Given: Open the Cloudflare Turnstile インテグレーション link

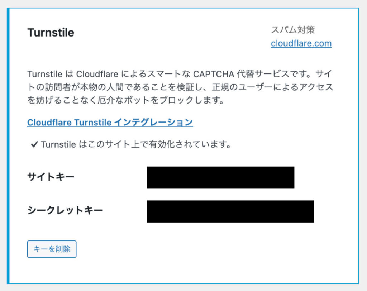Looking at the screenshot, I should 110,122.
